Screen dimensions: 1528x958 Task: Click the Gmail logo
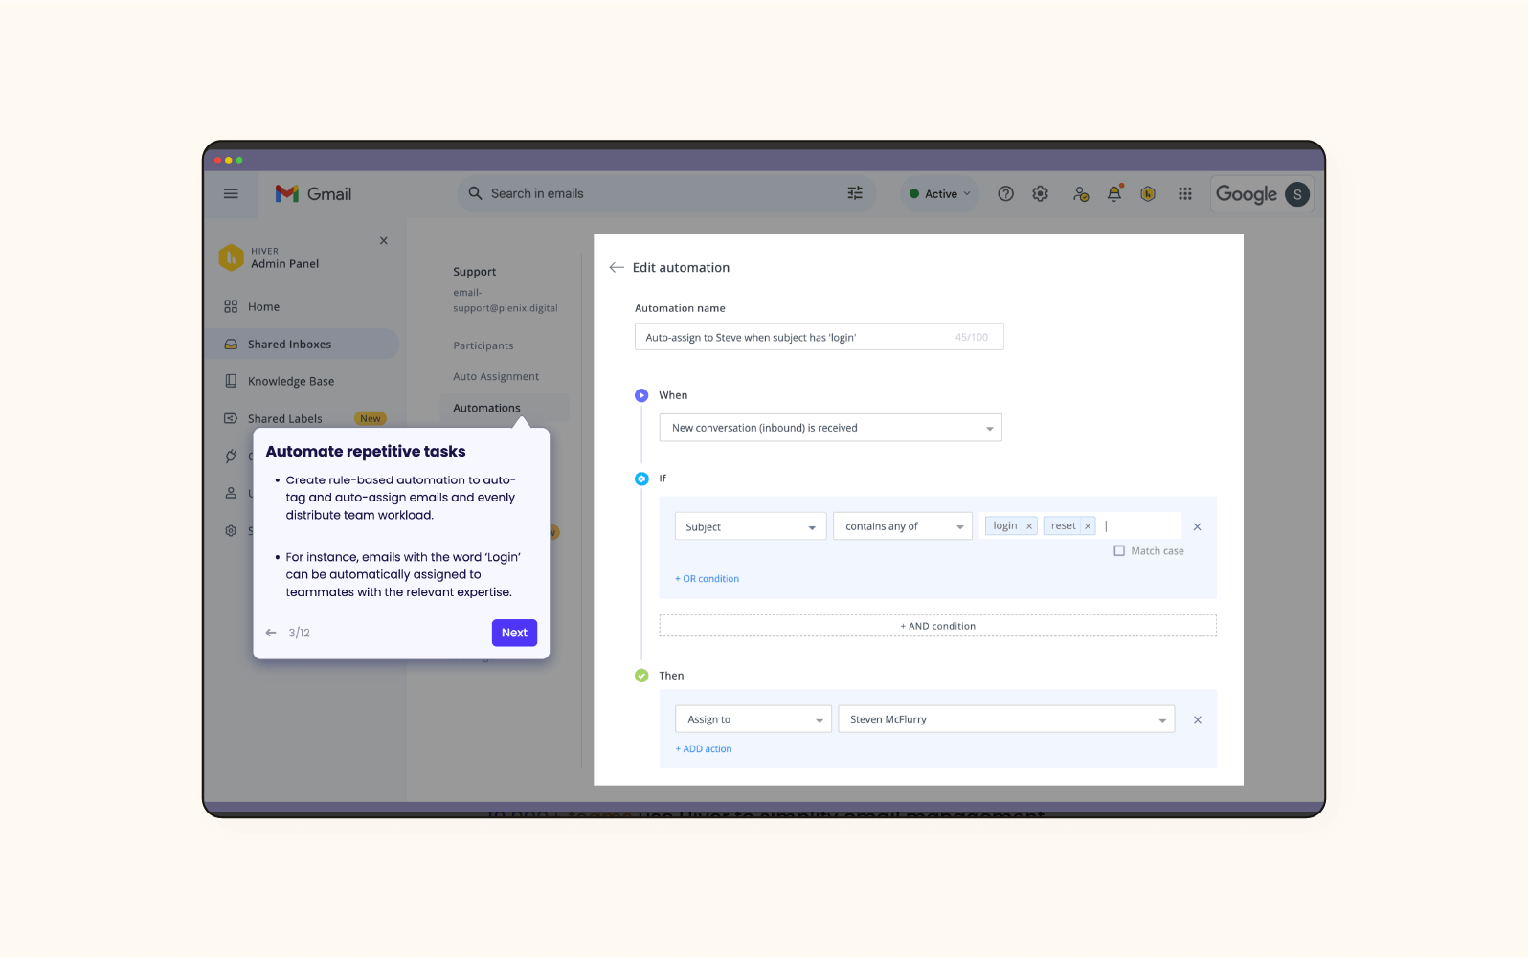pyautogui.click(x=314, y=193)
